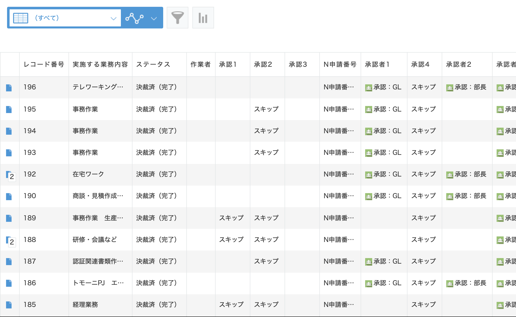This screenshot has height=317, width=516.
Task: Open record icon with badge for row 188
Action: 10,241
